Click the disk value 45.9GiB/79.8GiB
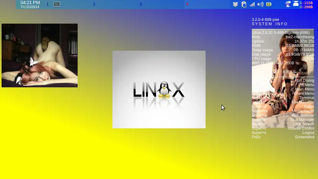The height and width of the screenshot is (179, 318). [x=300, y=54]
